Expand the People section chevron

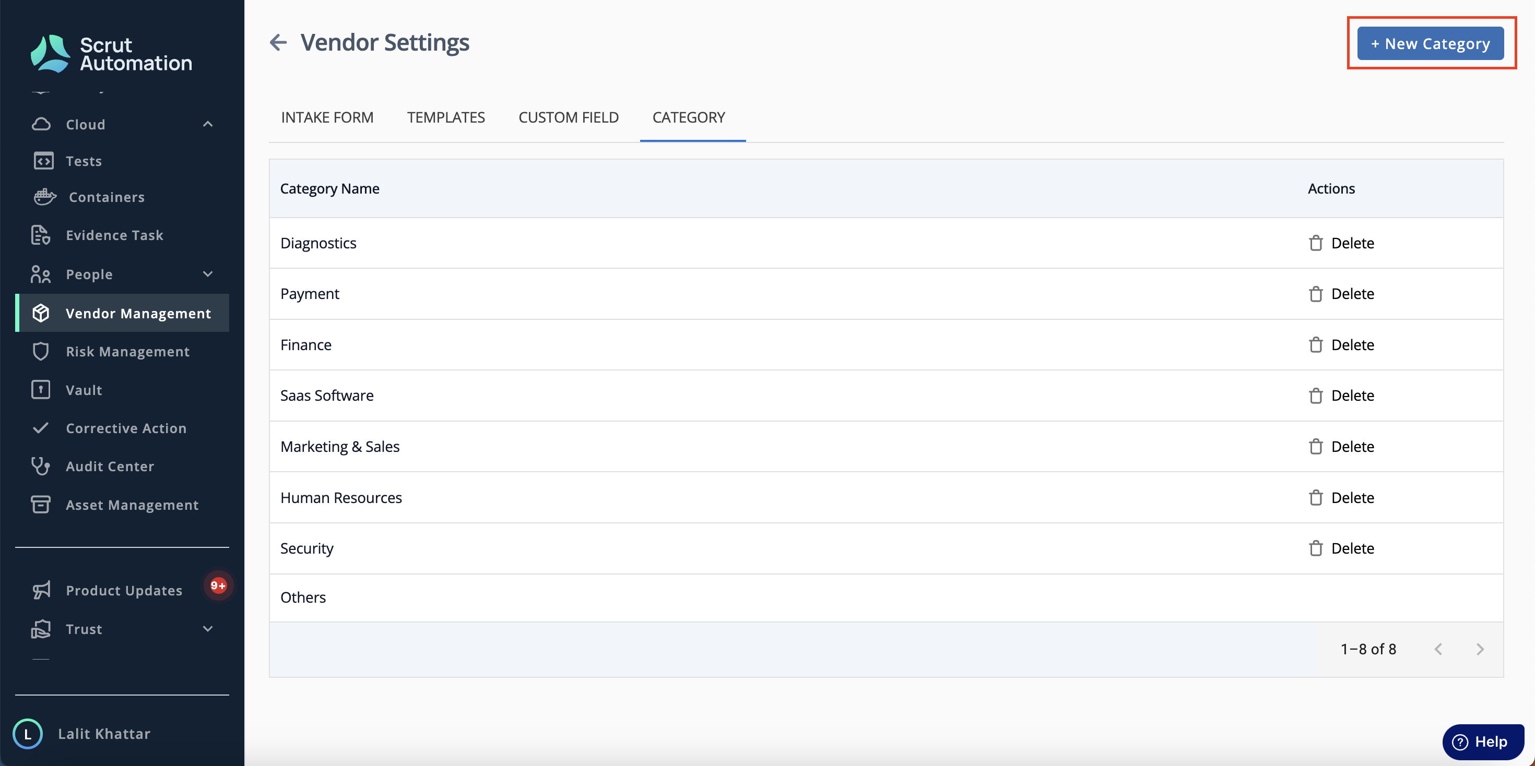click(208, 274)
